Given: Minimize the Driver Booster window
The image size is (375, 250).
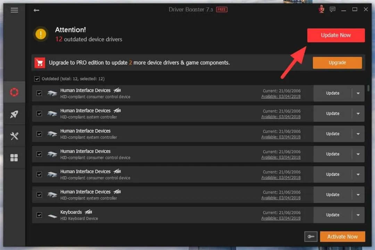Looking at the screenshot, I should pyautogui.click(x=344, y=10).
